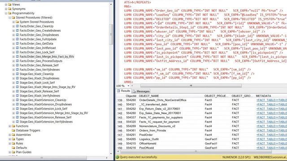The width and height of the screenshot is (287, 161).
Task: Select Stage.Geo_KladrExtension_DropIndexes procedure icon
Action: [x=17, y=104]
